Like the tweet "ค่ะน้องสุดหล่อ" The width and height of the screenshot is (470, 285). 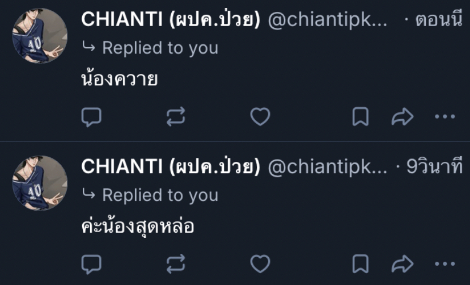(260, 263)
